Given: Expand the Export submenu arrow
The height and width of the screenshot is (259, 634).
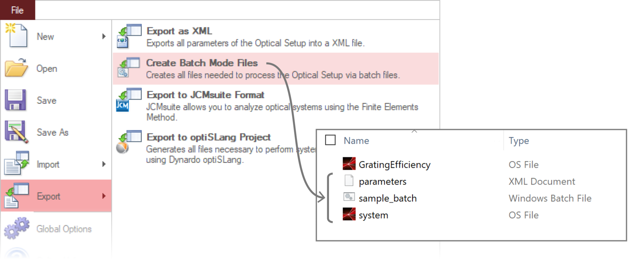Looking at the screenshot, I should [104, 196].
